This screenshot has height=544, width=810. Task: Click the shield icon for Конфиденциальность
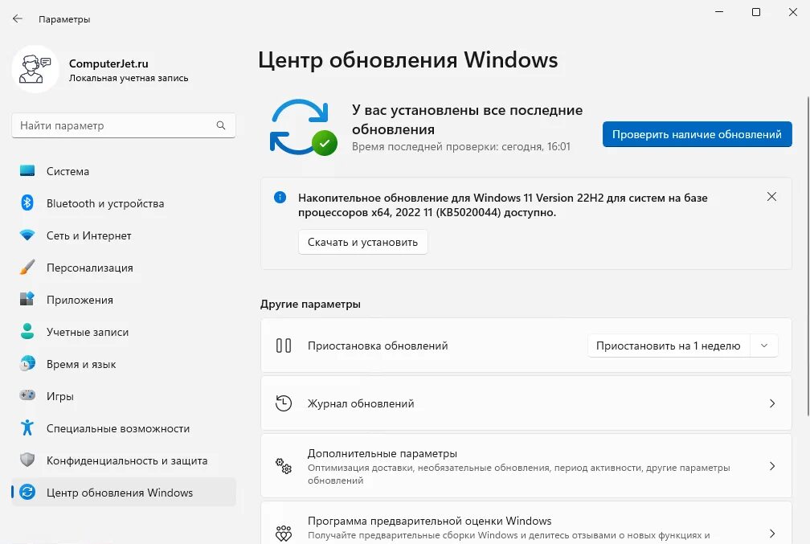tap(27, 460)
